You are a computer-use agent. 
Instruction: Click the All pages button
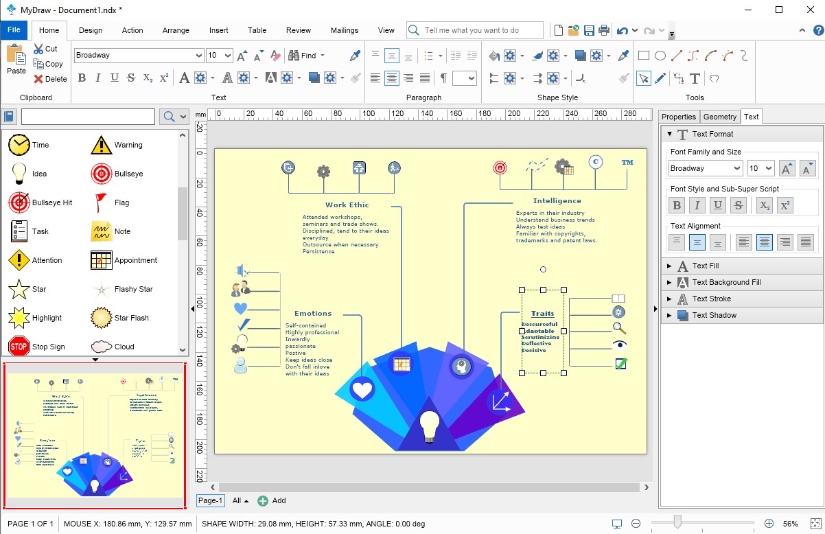[x=240, y=500]
